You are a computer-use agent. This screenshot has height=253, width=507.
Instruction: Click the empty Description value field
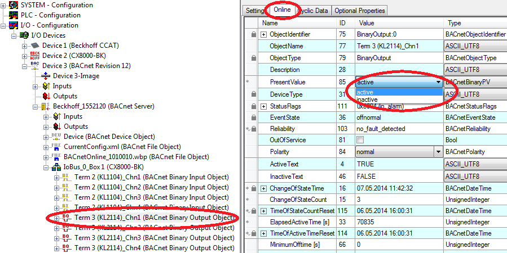[399, 70]
